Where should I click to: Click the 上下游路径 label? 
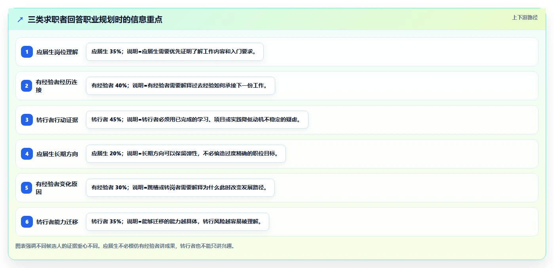pos(525,17)
